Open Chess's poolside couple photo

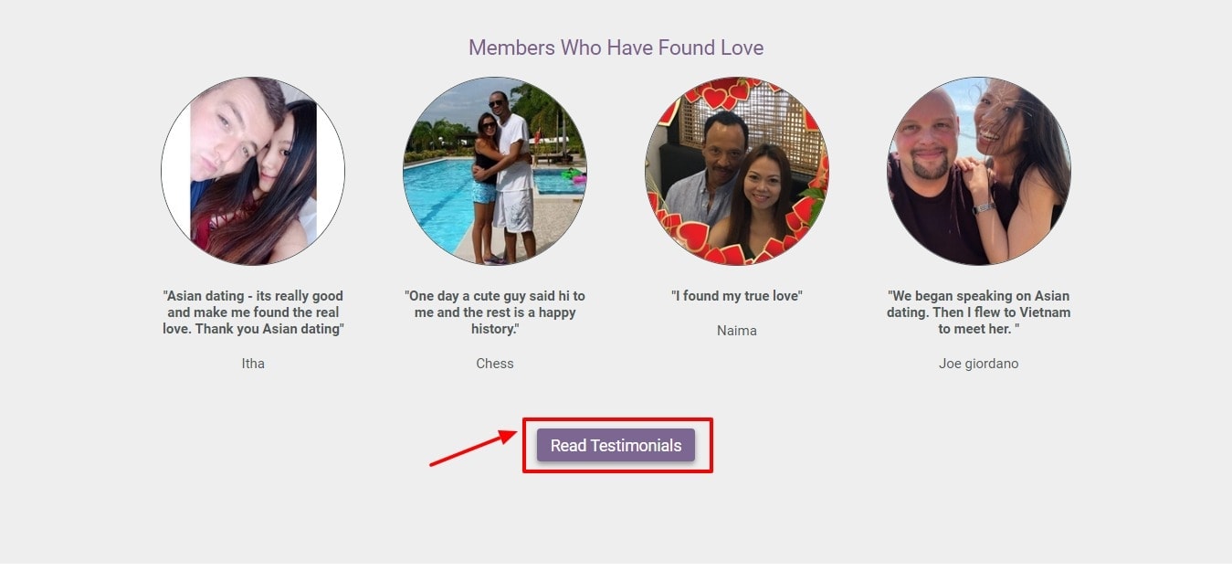(x=494, y=171)
